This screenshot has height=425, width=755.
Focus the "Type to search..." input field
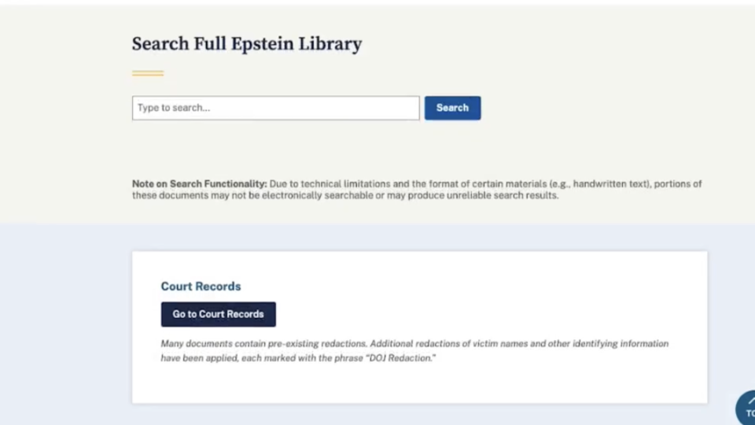275,108
